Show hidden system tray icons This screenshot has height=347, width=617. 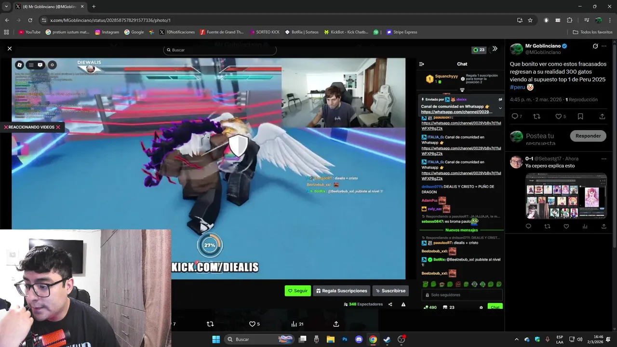coord(517,339)
